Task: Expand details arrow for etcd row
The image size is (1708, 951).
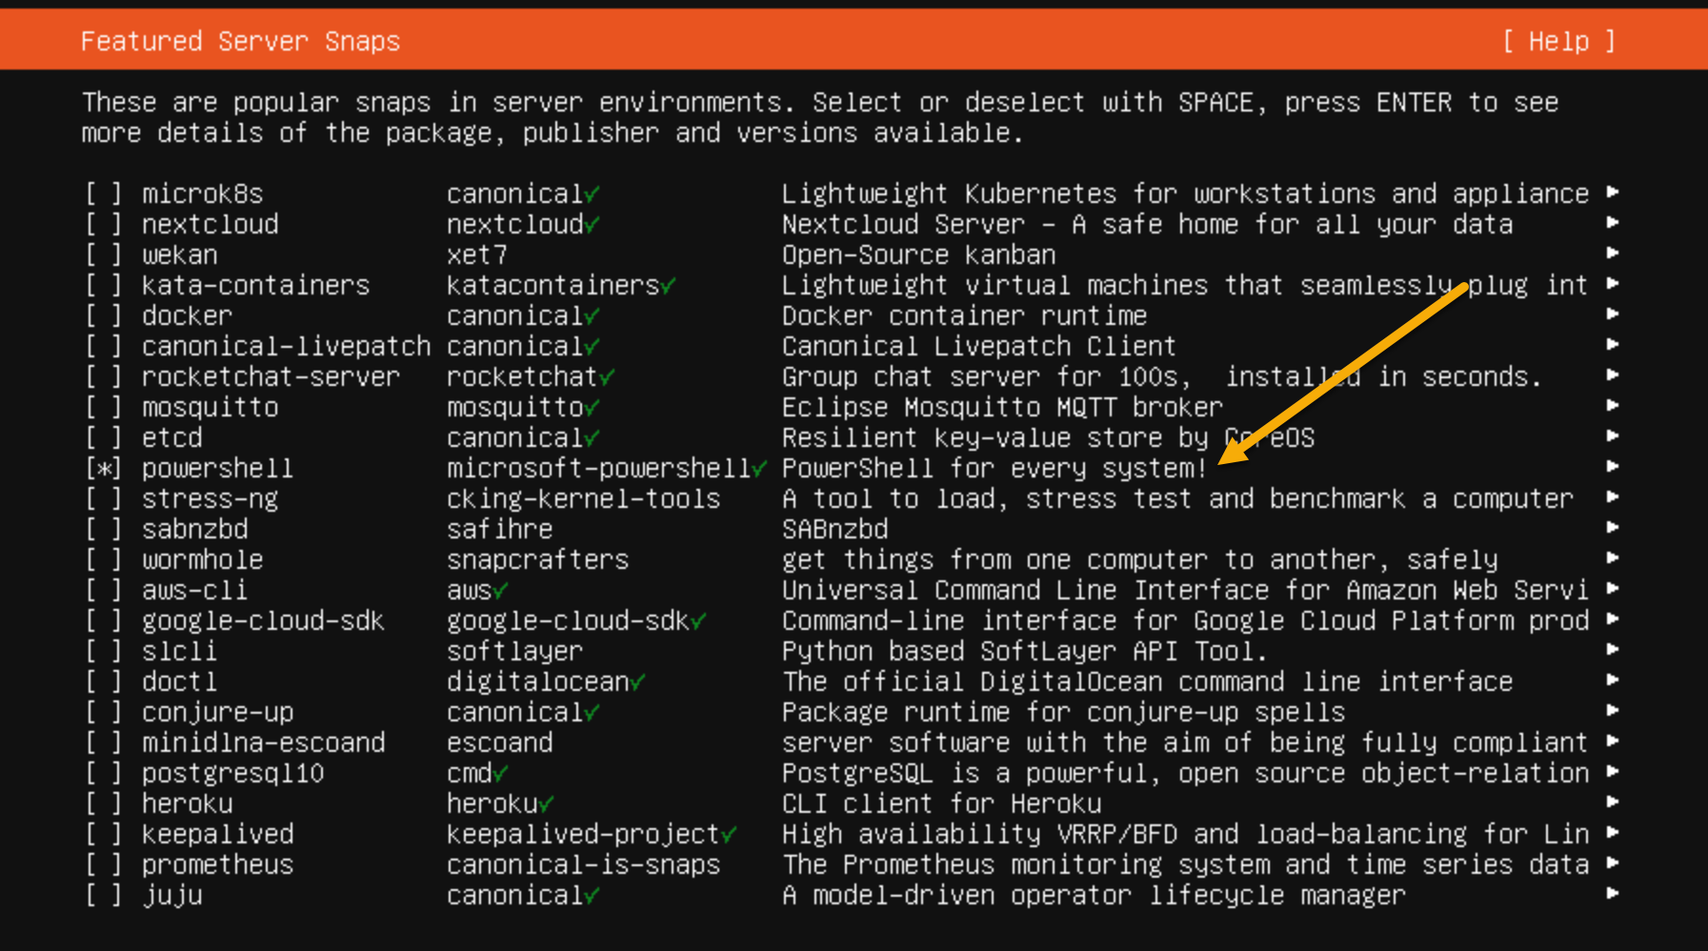Action: 1613,436
